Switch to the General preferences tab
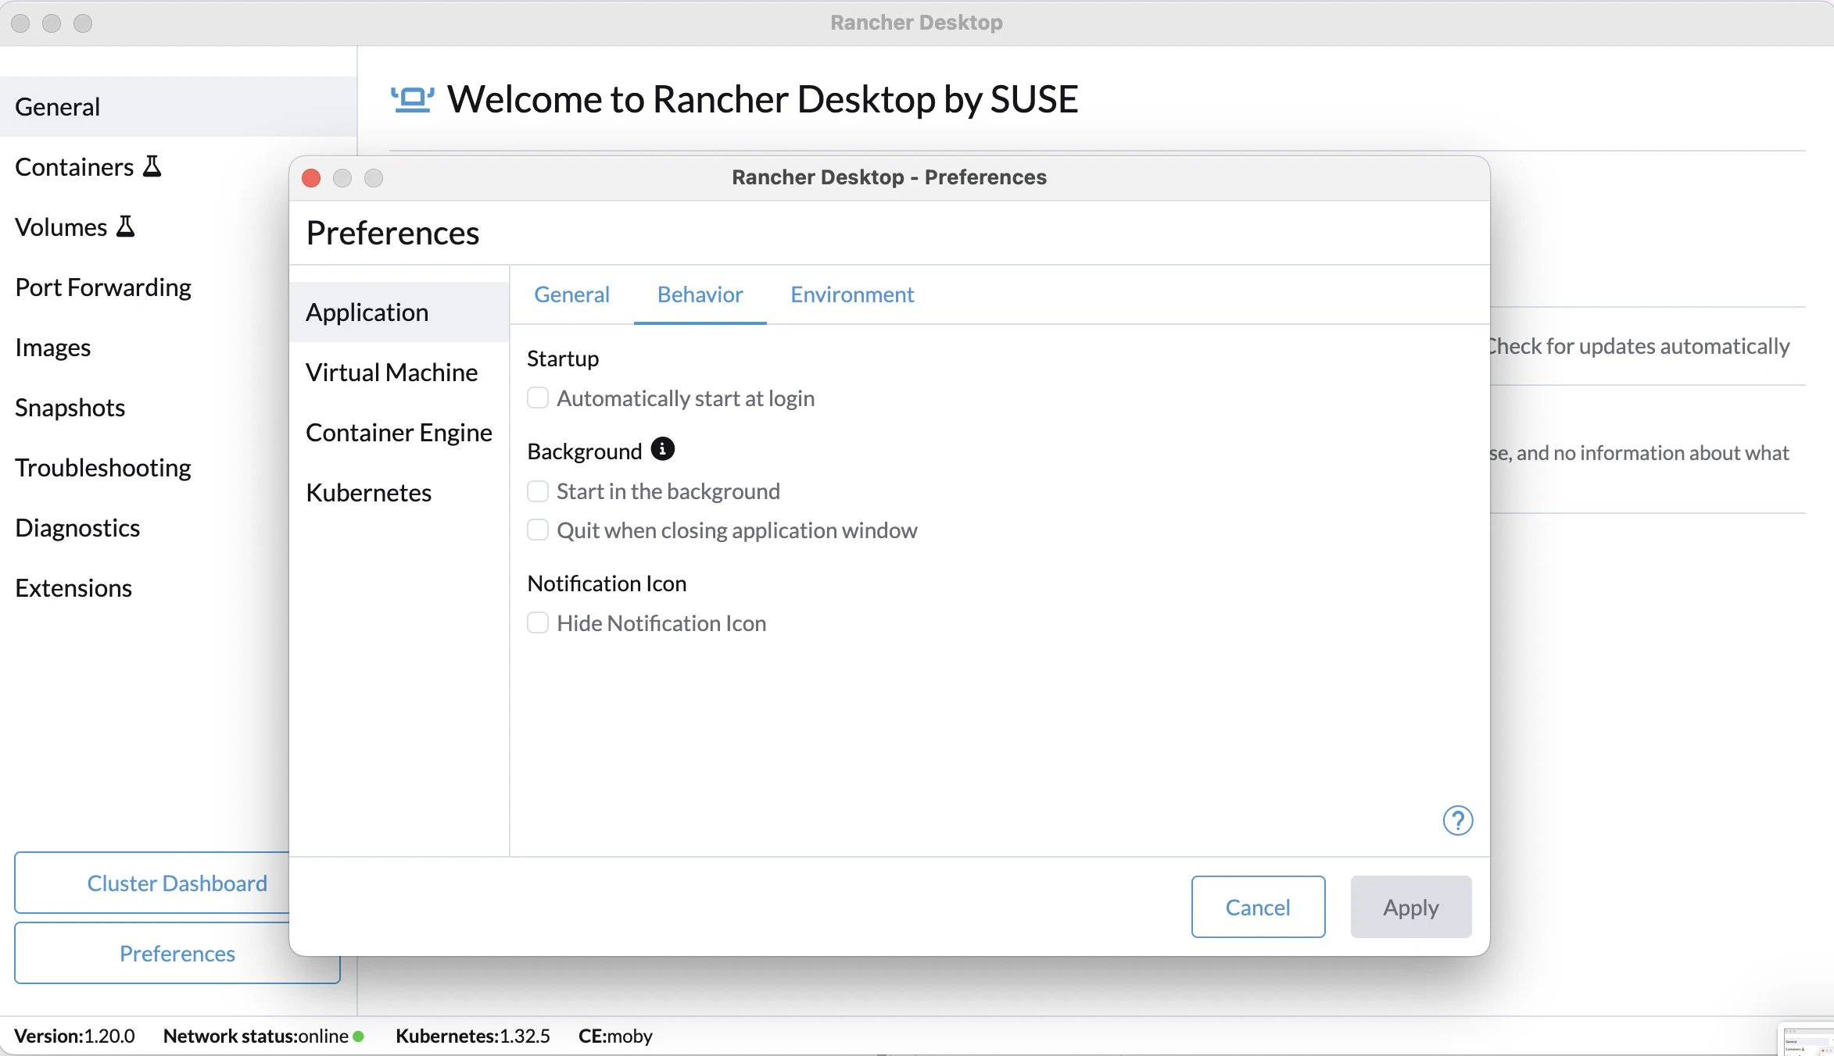This screenshot has width=1834, height=1056. click(x=571, y=294)
